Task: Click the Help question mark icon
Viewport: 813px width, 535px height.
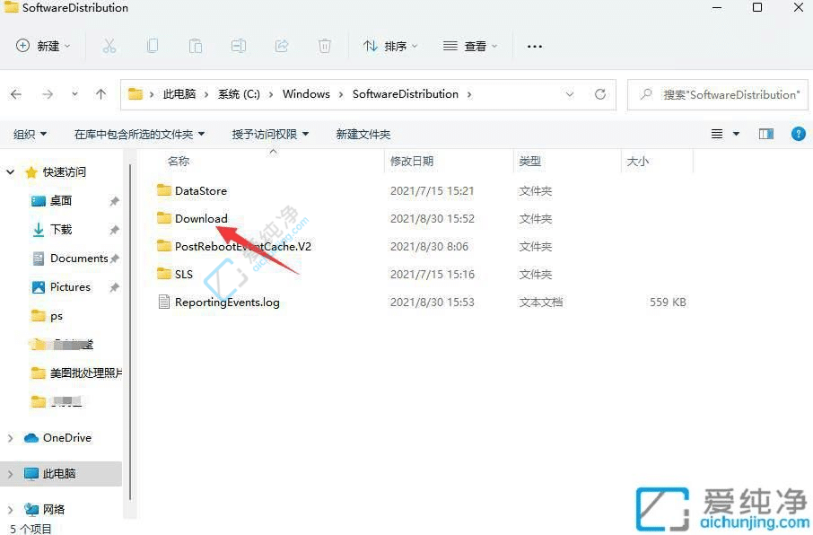Action: pyautogui.click(x=799, y=133)
